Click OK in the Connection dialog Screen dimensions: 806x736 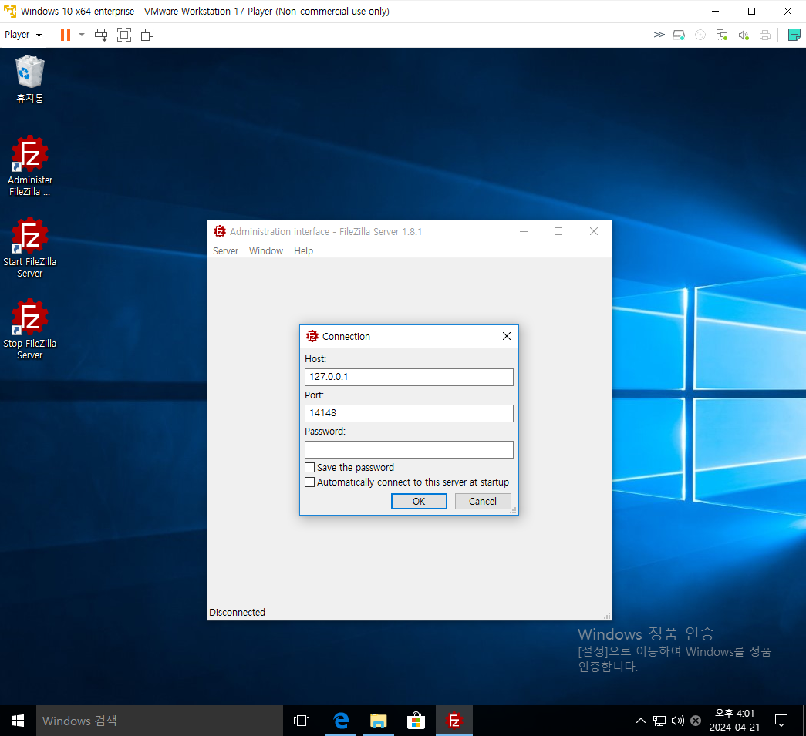[419, 501]
